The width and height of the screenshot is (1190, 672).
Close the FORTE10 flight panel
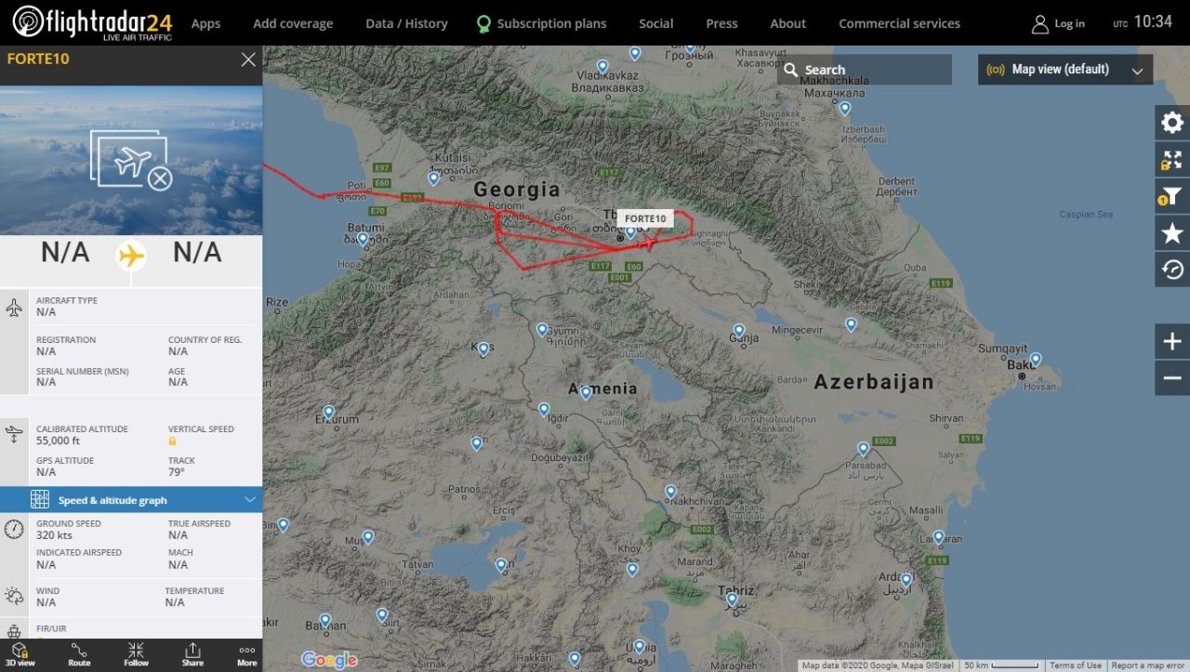[x=248, y=59]
